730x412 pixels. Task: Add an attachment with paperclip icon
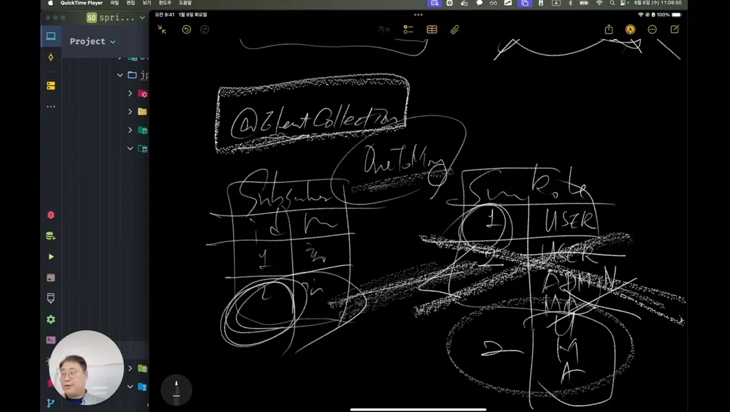coord(455,30)
